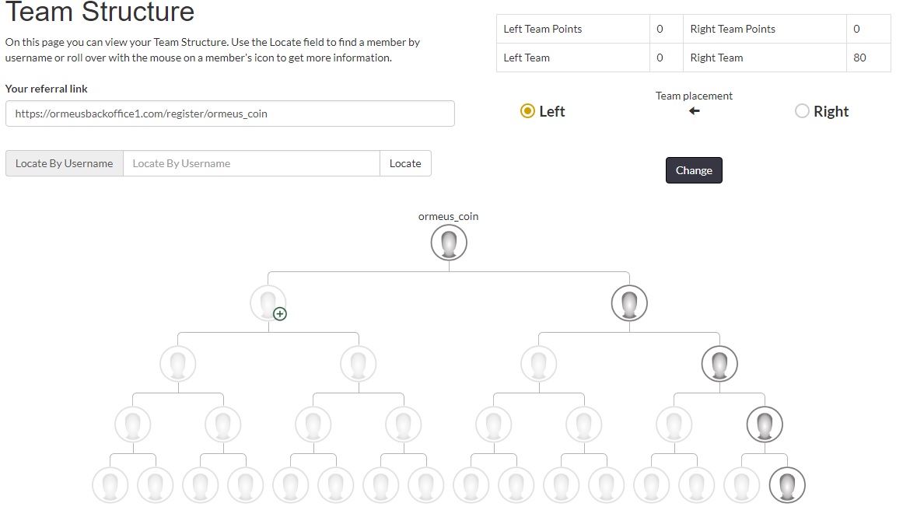
Task: Click the Right Team value cell showing 80
Action: pyautogui.click(x=868, y=58)
